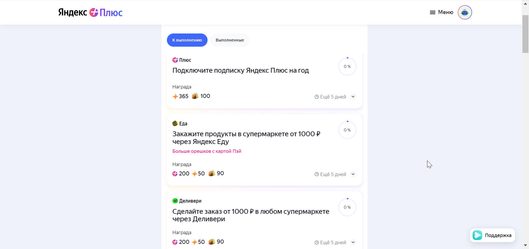Open the Больше орешков с картой Пэй link
Image resolution: width=529 pixels, height=249 pixels.
coord(207,151)
